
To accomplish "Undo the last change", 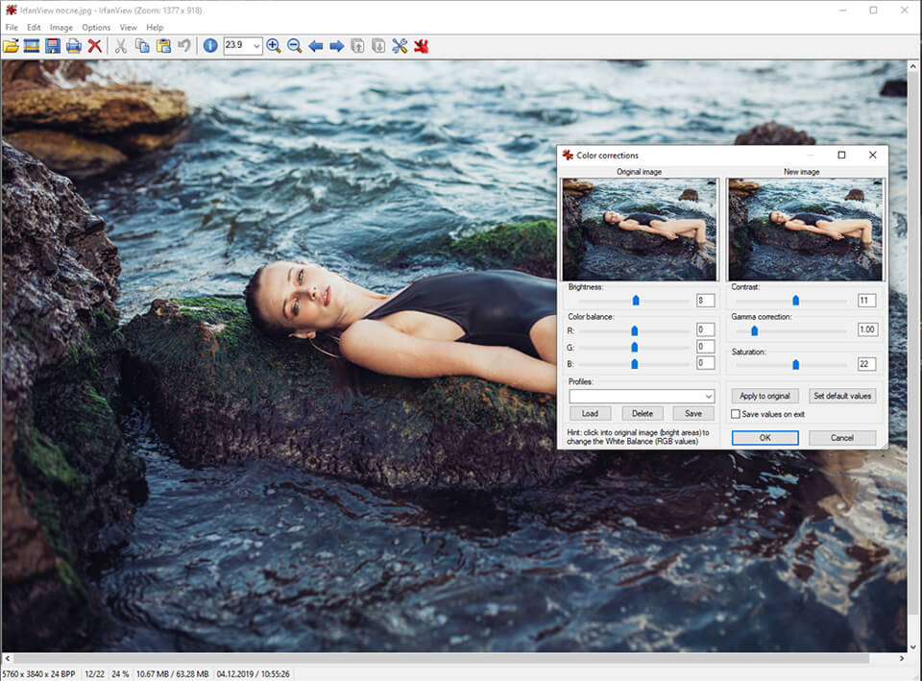I will click(182, 45).
